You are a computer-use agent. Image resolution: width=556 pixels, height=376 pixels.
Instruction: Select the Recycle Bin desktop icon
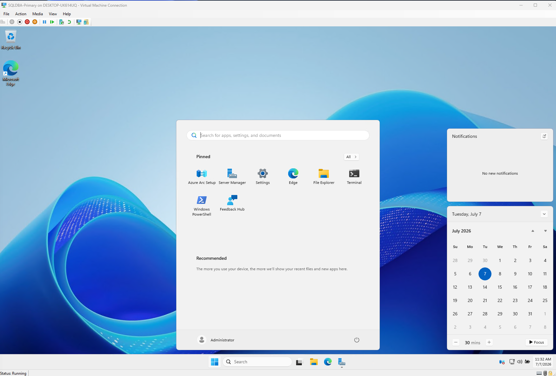(11, 40)
